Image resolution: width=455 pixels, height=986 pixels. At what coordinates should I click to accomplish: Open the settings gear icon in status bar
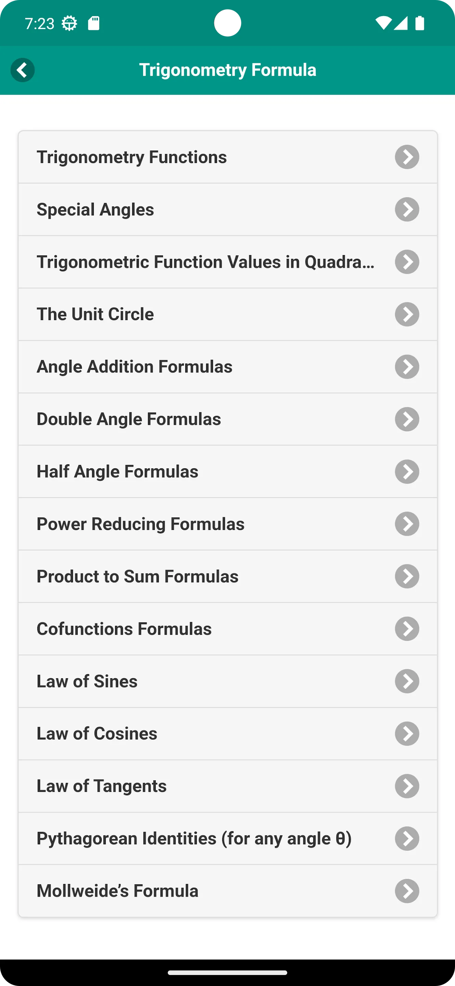point(69,23)
